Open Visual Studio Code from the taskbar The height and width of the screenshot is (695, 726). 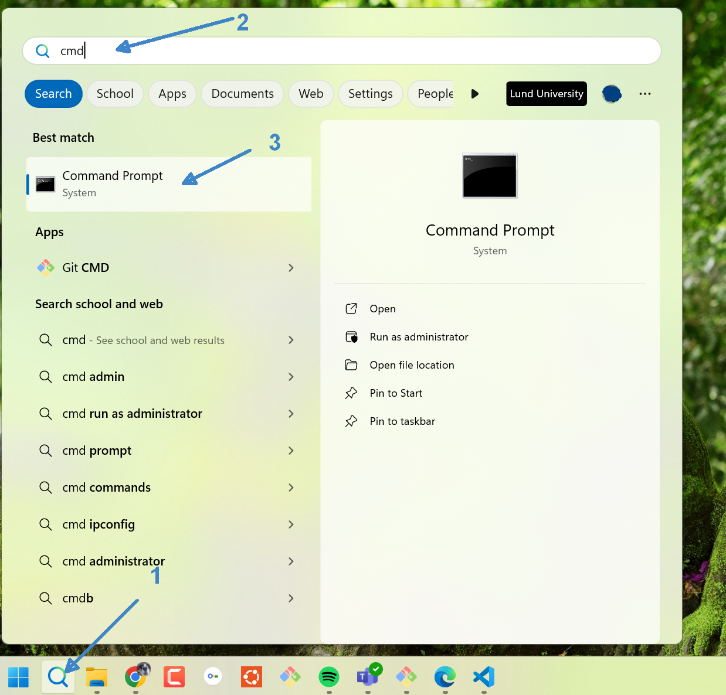tap(484, 677)
